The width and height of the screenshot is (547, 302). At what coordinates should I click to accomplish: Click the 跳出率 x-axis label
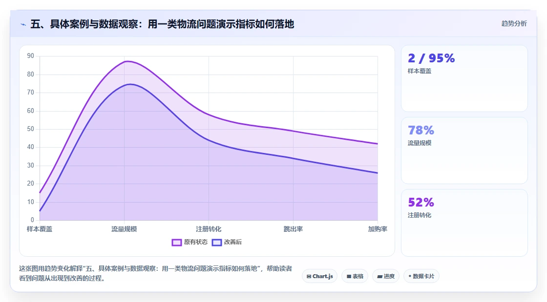(293, 229)
